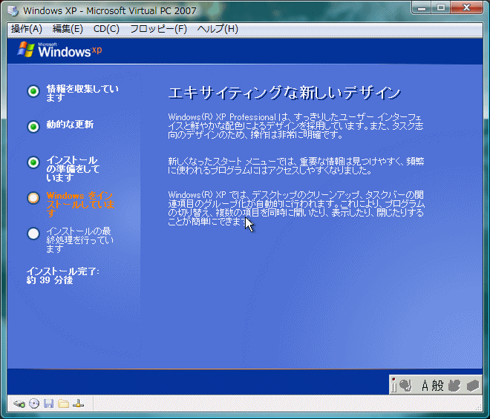Click the orange Windows をインストールしています step indicator

(x=33, y=198)
